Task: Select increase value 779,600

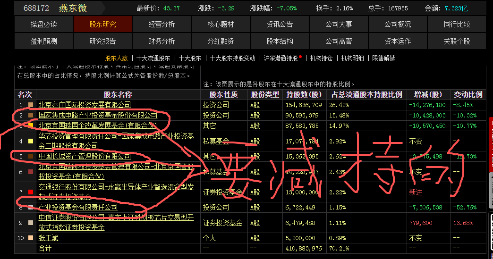Action: pos(421,223)
